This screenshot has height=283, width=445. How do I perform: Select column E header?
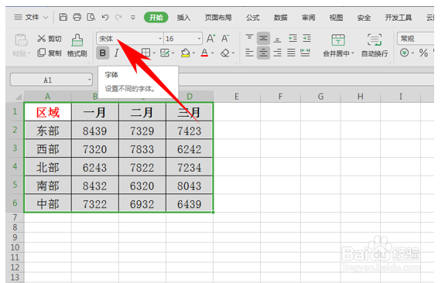tap(237, 97)
